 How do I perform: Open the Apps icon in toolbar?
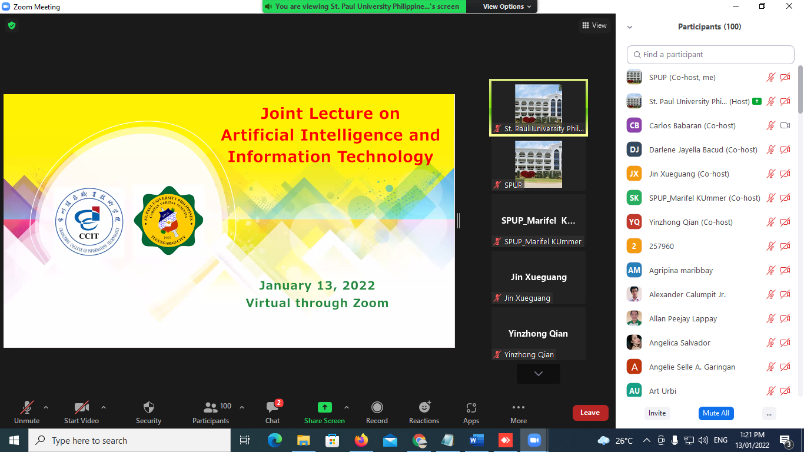click(471, 407)
